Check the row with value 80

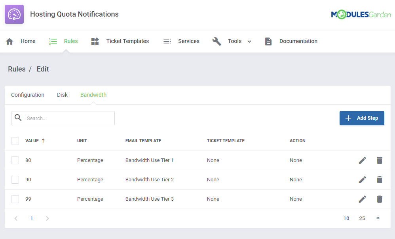15,160
